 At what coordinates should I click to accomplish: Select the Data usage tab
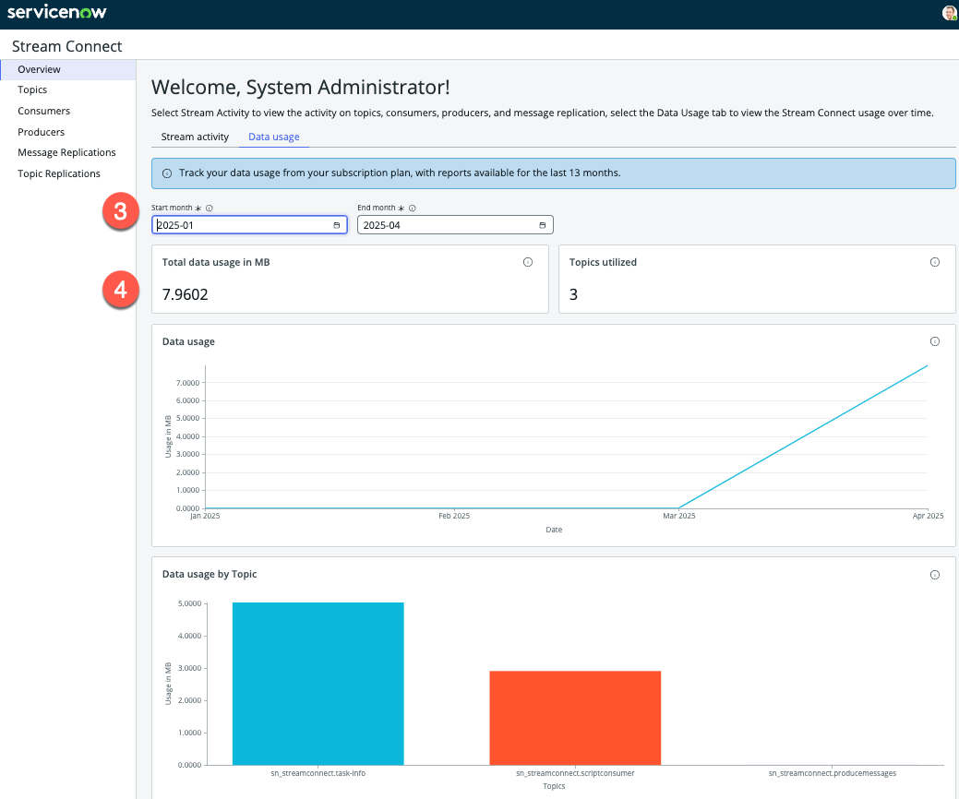pyautogui.click(x=273, y=137)
